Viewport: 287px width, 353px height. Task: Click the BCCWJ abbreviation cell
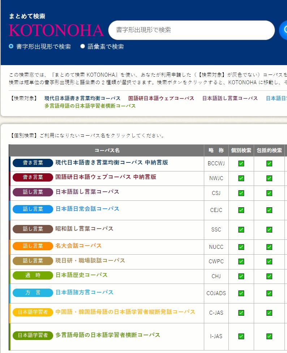[x=216, y=164]
